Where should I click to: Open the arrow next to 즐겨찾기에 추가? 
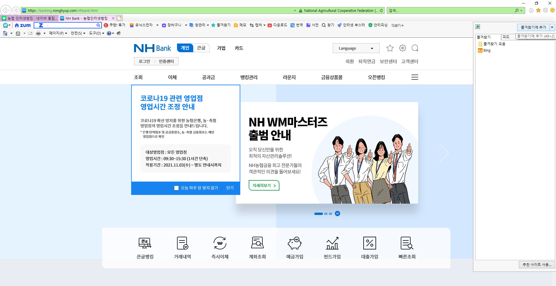[x=552, y=27]
